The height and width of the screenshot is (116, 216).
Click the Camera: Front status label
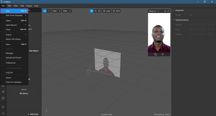tap(106, 114)
